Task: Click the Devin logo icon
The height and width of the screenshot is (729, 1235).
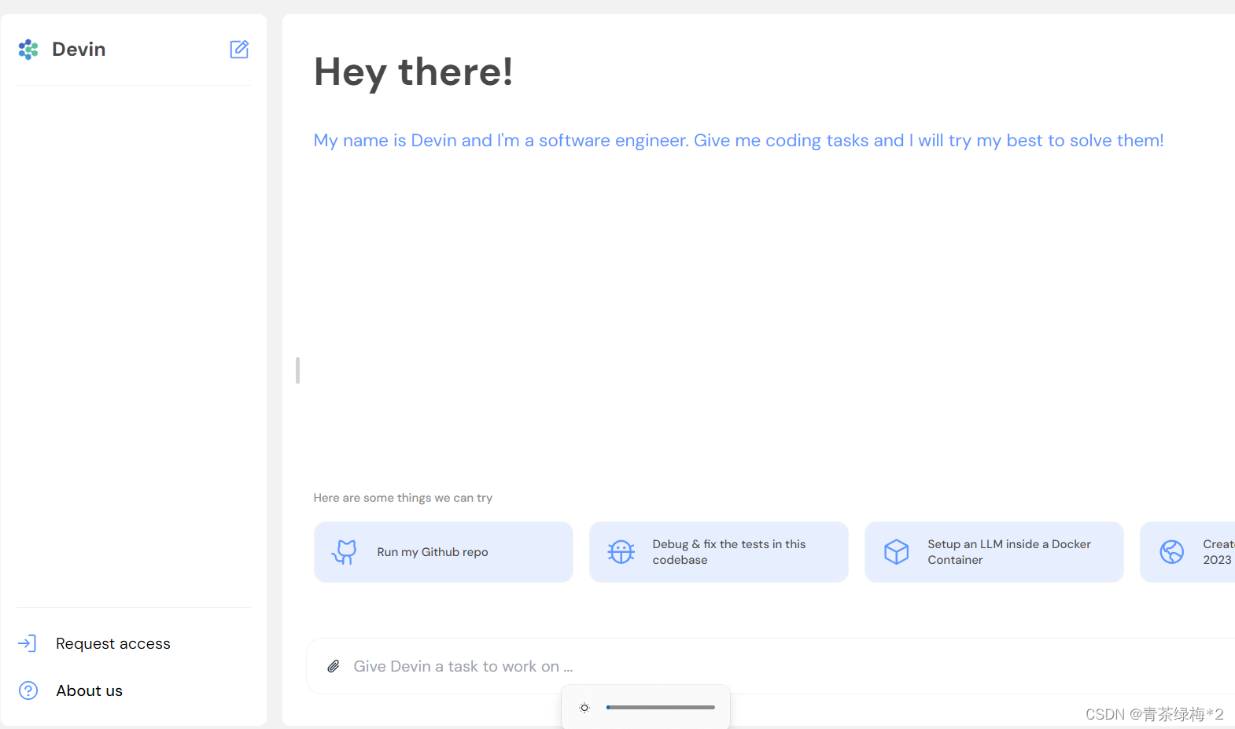Action: pos(28,50)
